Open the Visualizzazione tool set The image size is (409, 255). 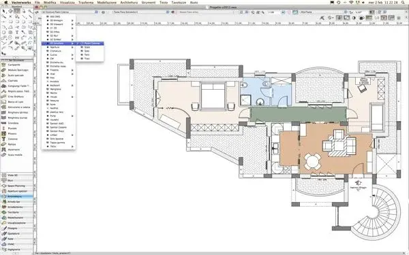tap(16, 223)
